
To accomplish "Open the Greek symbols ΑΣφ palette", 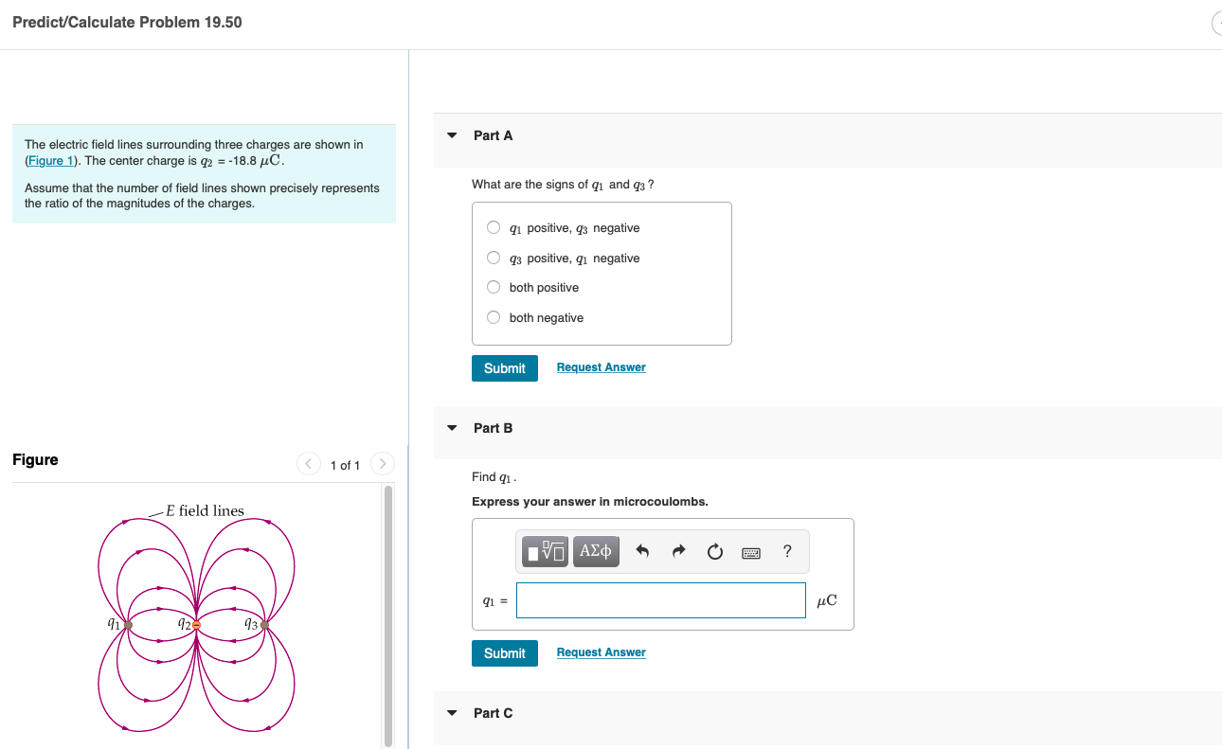I will (596, 551).
